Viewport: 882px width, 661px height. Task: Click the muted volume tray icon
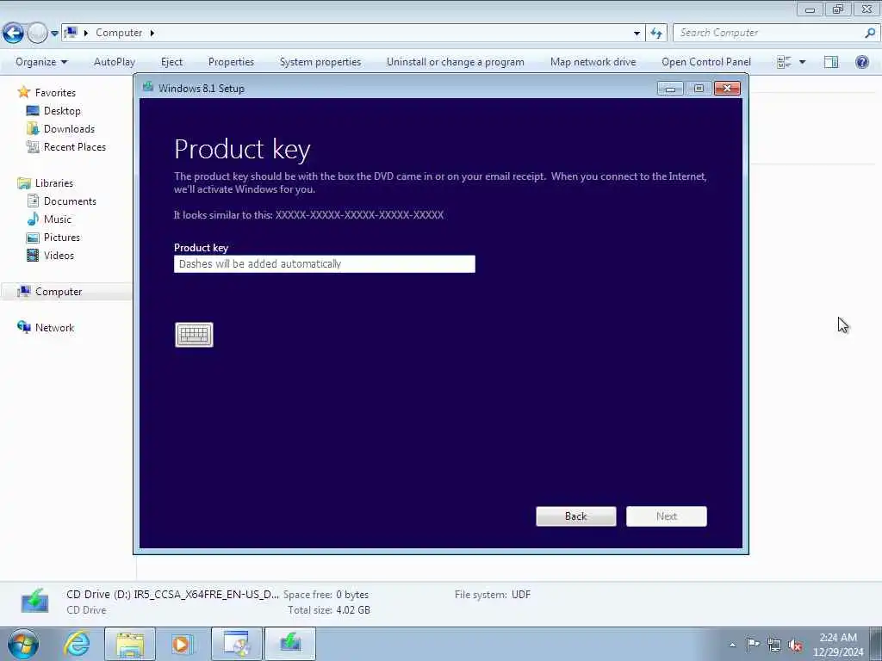coord(795,645)
